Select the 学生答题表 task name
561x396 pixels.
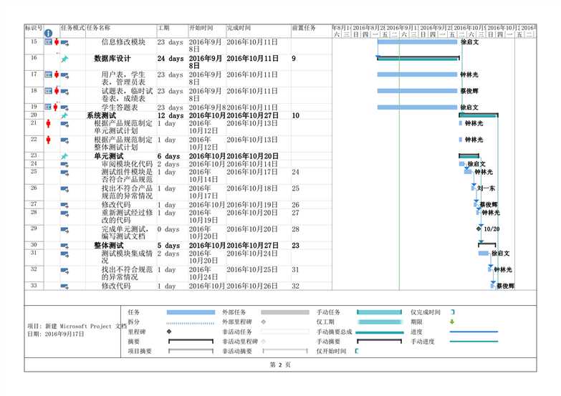pyautogui.click(x=120, y=107)
